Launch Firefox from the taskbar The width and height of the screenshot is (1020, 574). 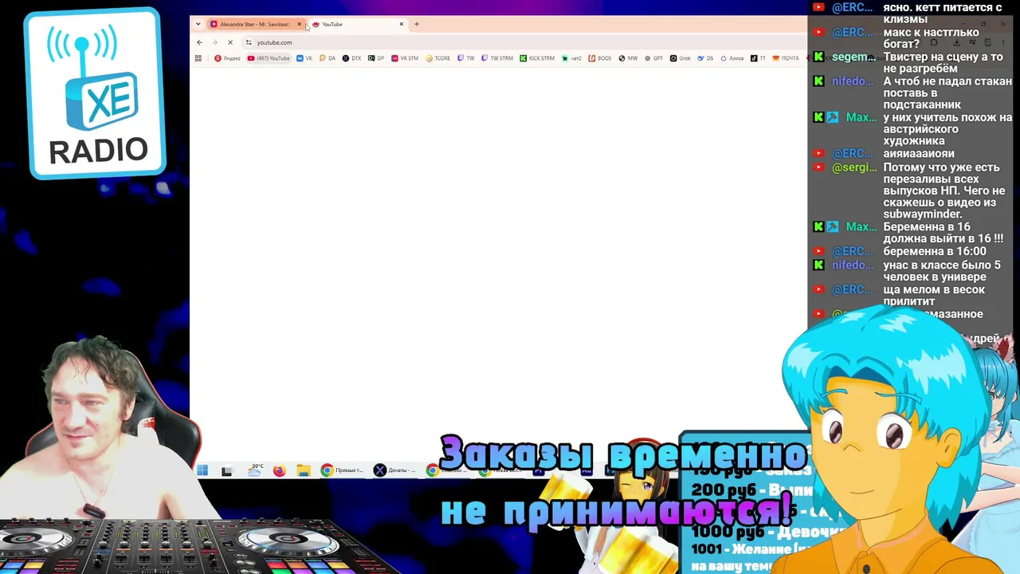click(279, 470)
